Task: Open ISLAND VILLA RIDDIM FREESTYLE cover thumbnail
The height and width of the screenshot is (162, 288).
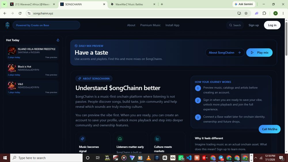Action: click(x=12, y=50)
